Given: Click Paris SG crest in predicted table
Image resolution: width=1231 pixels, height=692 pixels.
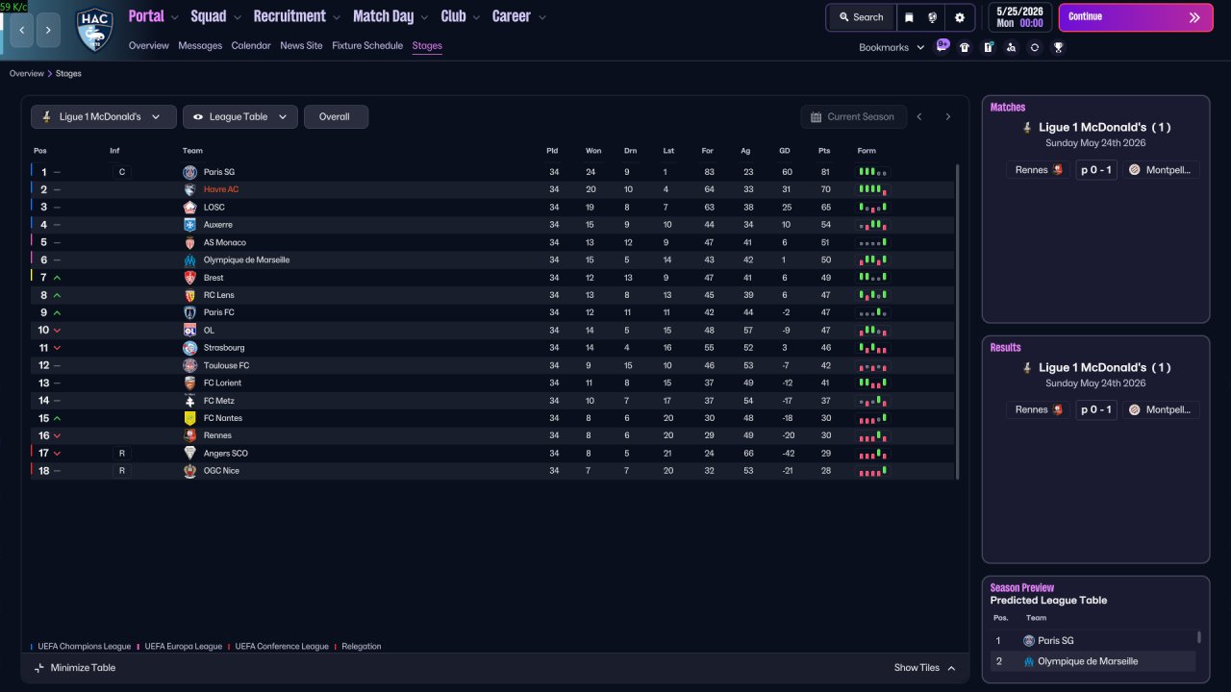Looking at the screenshot, I should coord(1029,640).
